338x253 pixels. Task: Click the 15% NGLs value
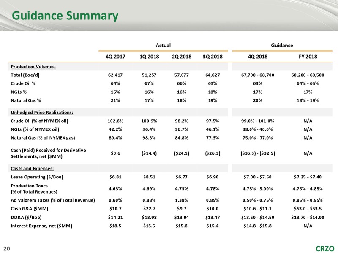tap(115, 92)
